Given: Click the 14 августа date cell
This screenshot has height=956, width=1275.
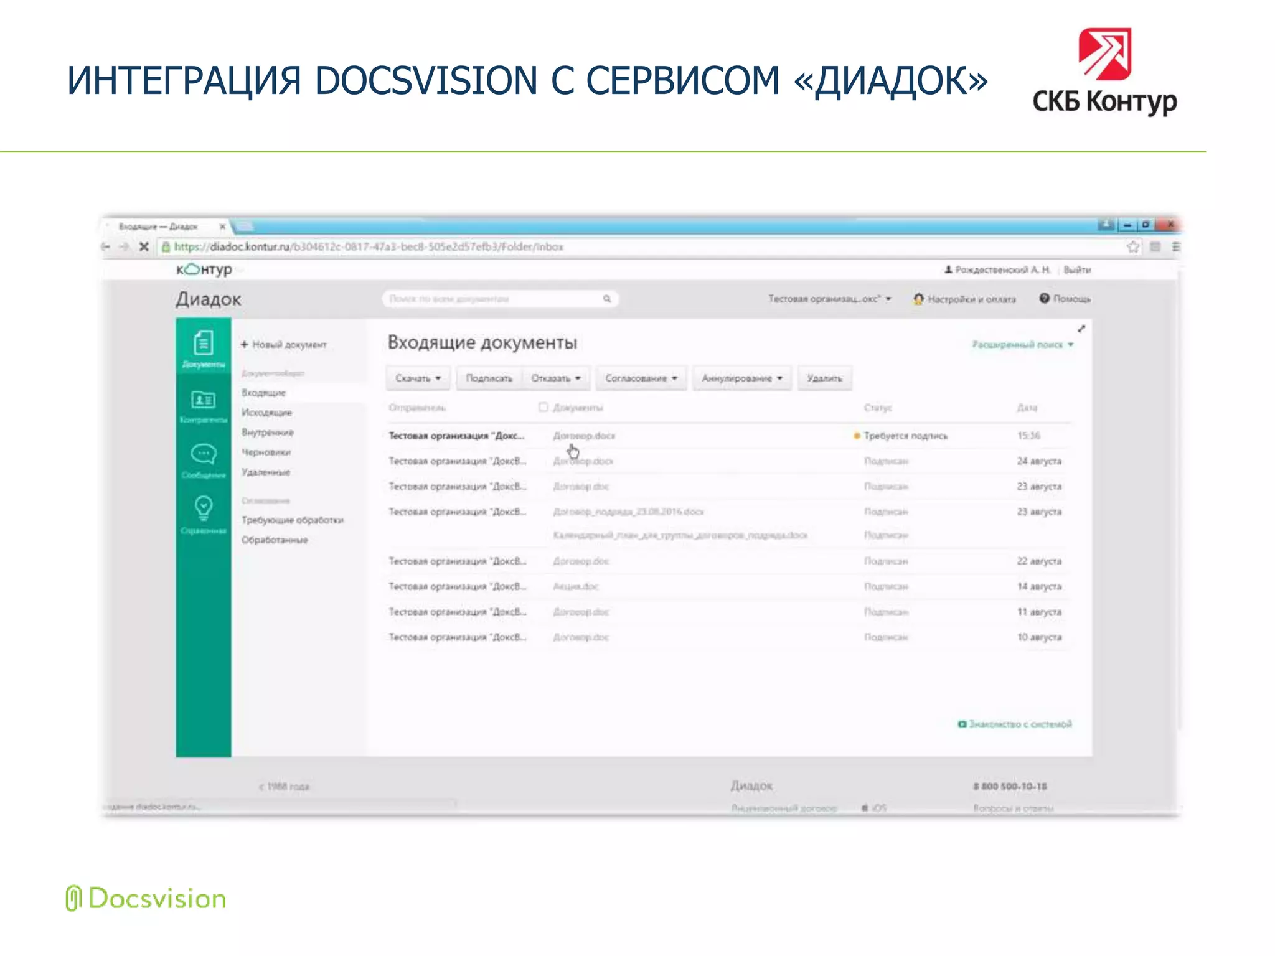Looking at the screenshot, I should click(1039, 586).
